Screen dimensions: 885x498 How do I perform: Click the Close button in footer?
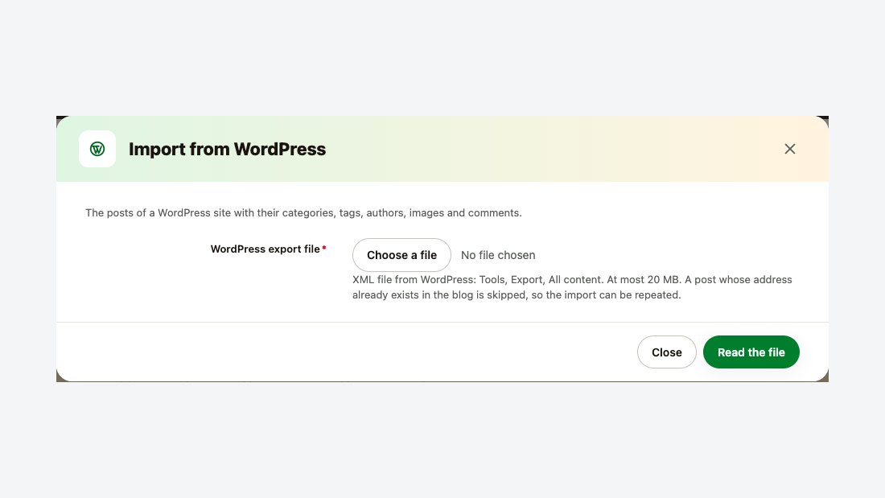[x=667, y=352]
